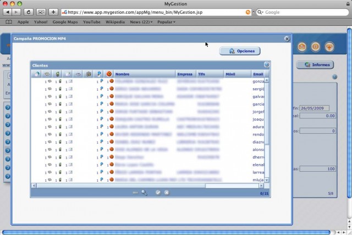Click the blue P icon in larrea row
This screenshot has width=352, height=235.
coord(102,172)
